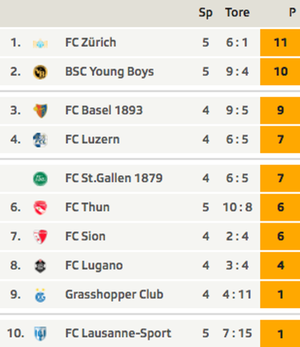Click the FC Lugano black crest
This screenshot has height=347, width=300.
click(40, 266)
